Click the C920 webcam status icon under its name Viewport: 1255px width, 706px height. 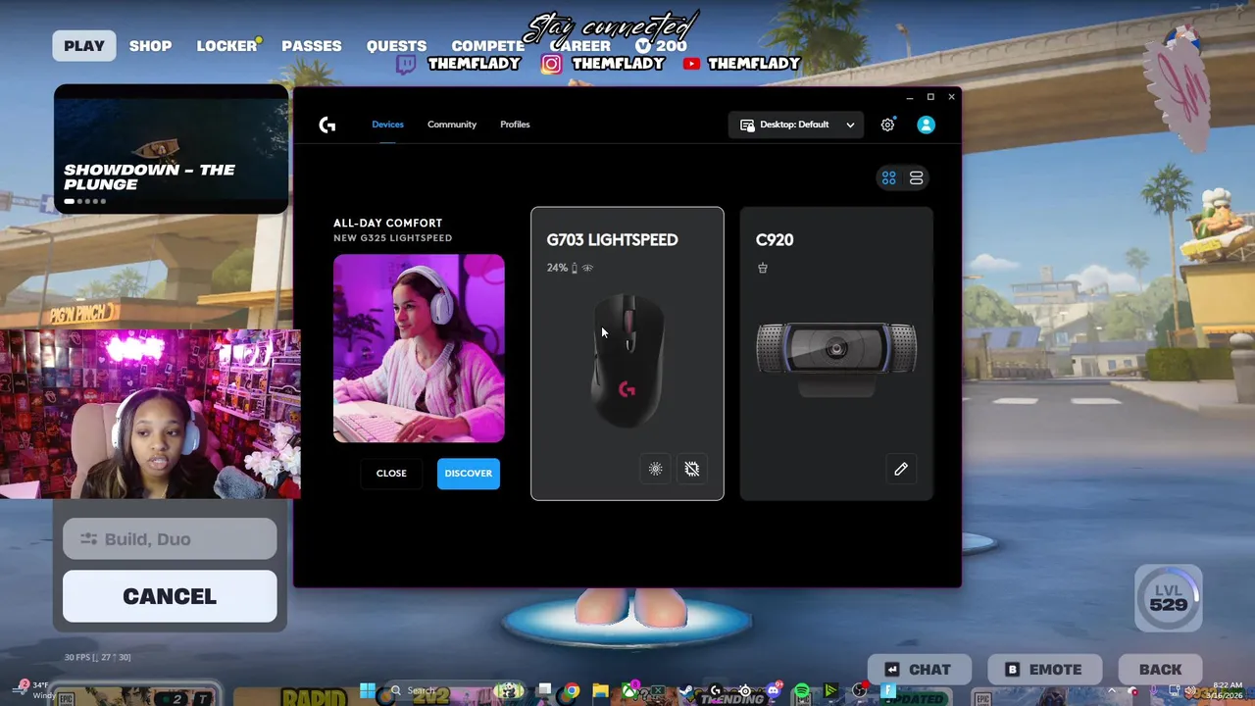pyautogui.click(x=762, y=268)
